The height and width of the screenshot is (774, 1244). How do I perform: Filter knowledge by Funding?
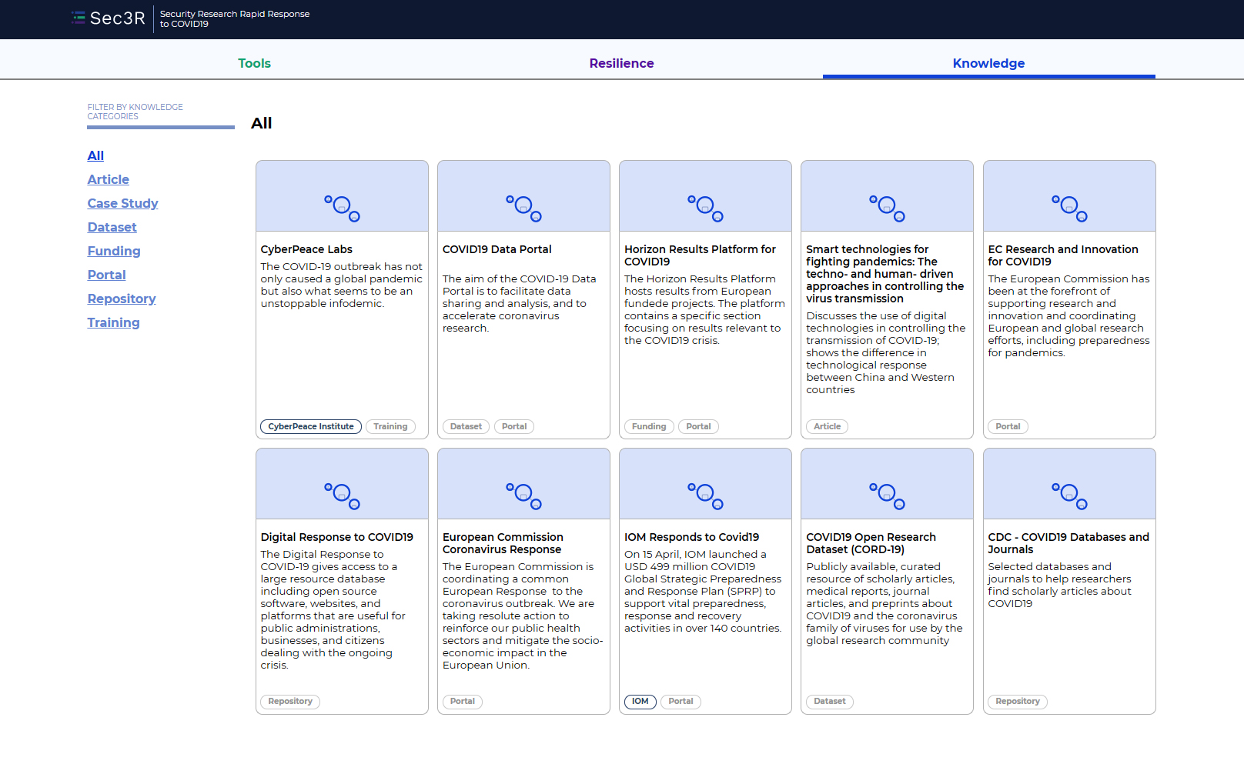[114, 251]
